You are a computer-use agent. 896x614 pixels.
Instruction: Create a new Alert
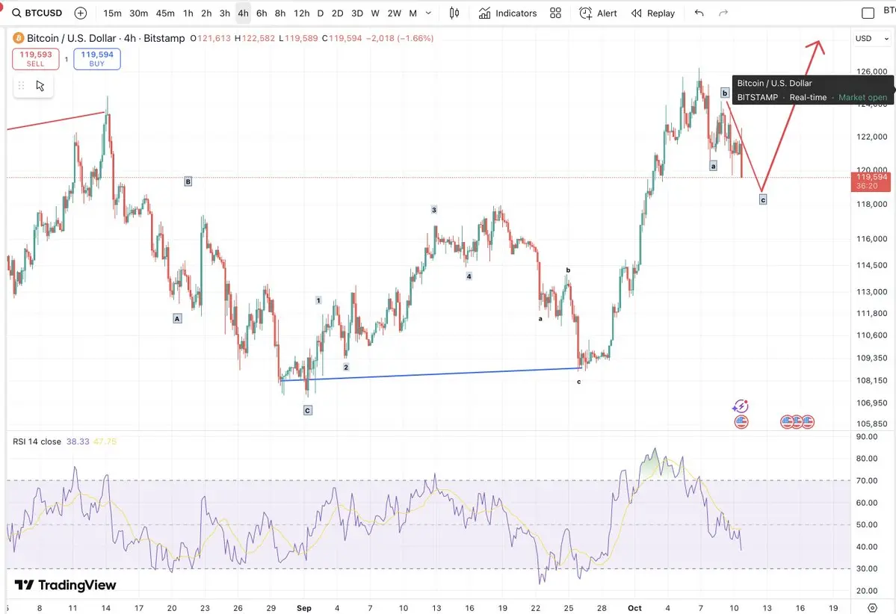[x=598, y=13]
